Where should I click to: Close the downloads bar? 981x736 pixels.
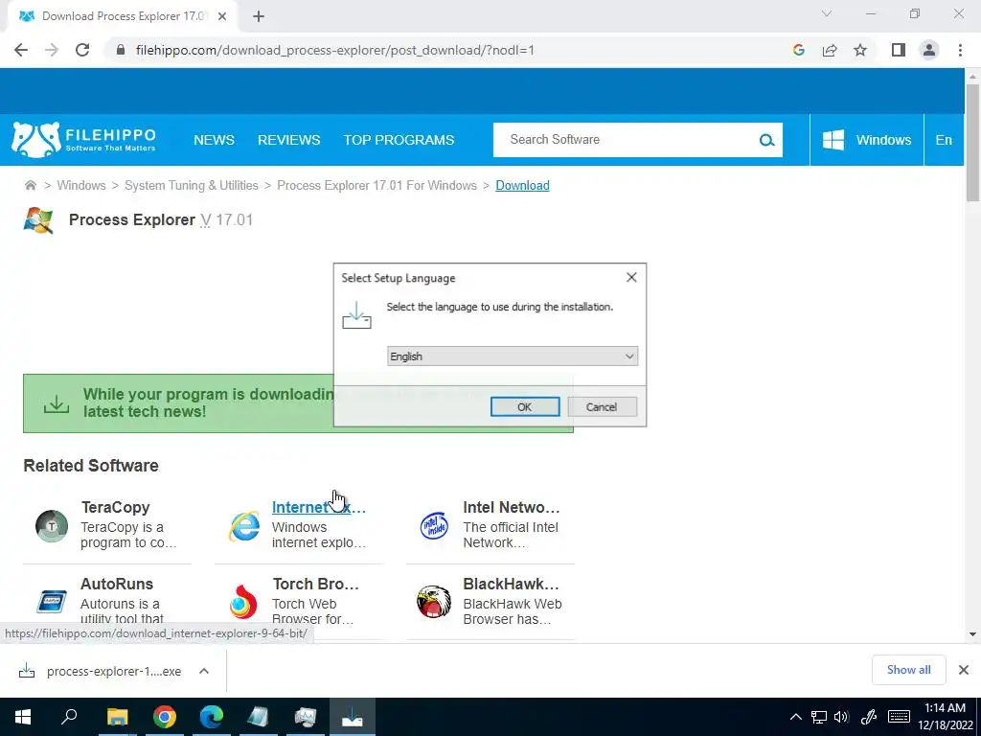pyautogui.click(x=964, y=670)
